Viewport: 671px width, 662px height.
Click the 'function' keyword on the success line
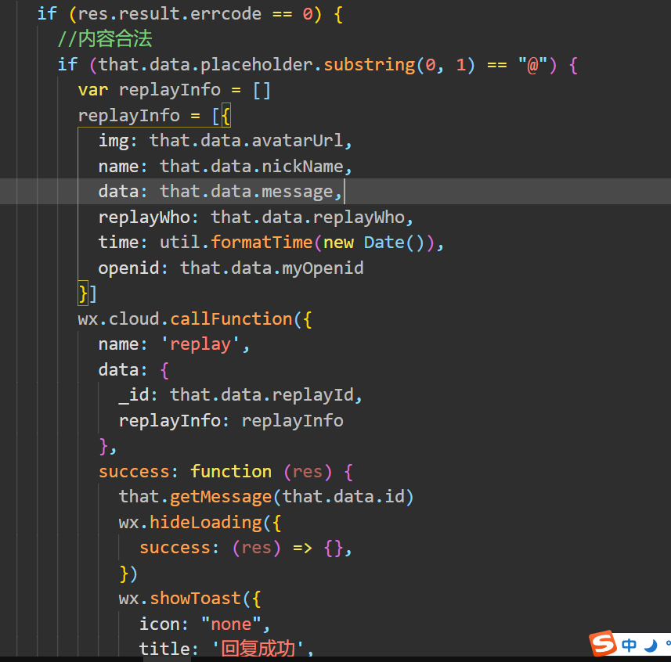tap(231, 472)
